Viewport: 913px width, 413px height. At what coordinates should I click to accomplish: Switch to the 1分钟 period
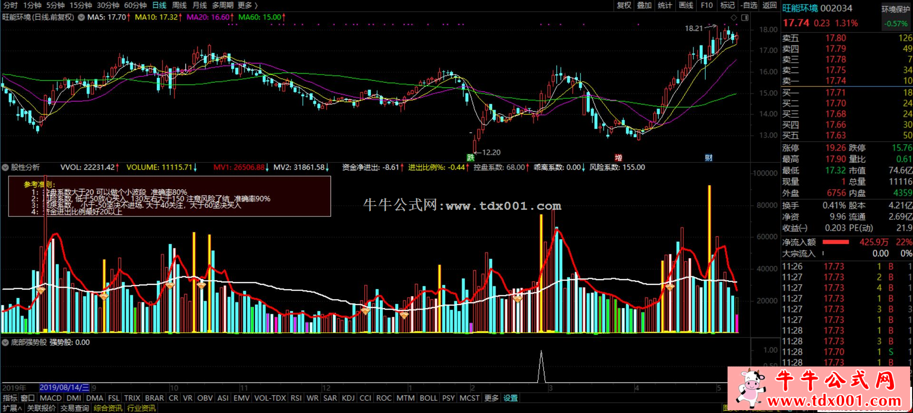click(32, 5)
